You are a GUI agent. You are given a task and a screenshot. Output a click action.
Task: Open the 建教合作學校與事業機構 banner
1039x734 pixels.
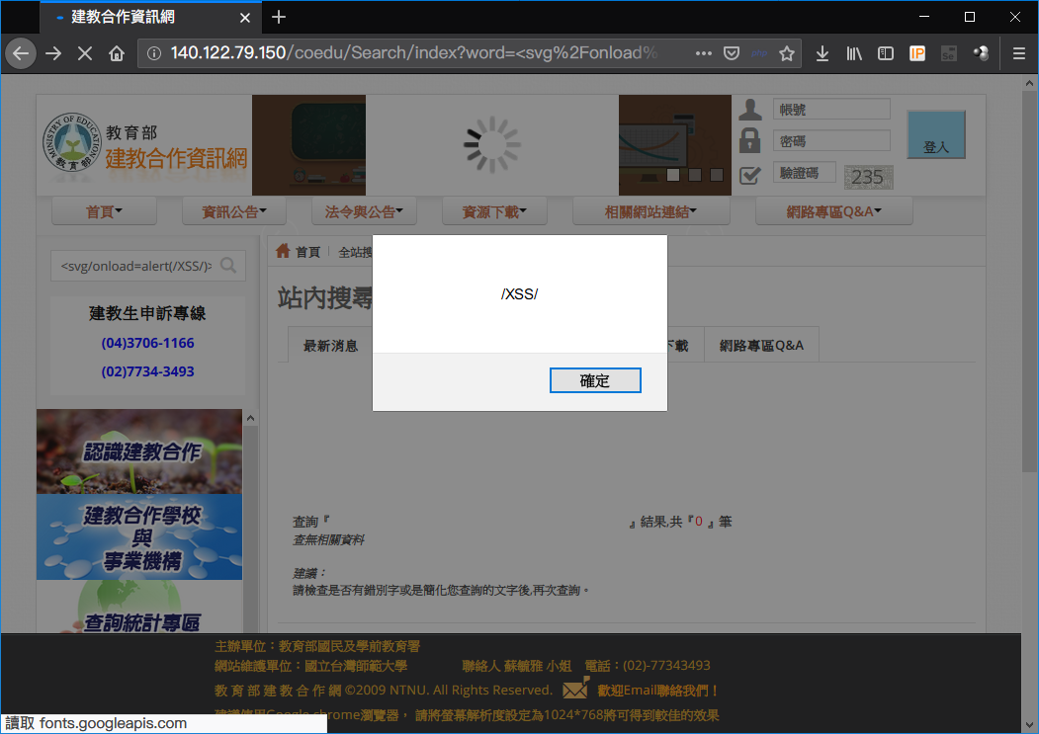[x=139, y=537]
